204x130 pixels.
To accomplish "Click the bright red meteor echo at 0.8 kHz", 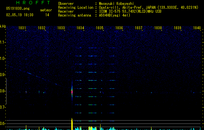I will coord(72,92).
